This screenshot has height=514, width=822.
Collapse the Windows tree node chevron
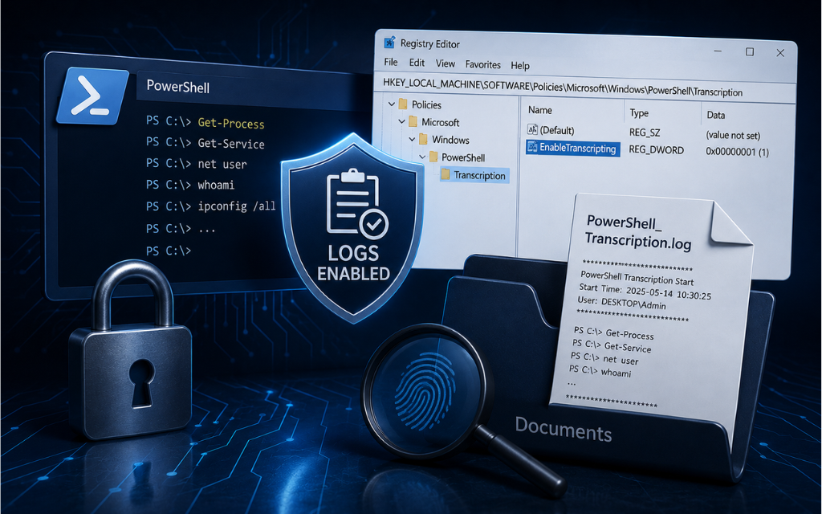coord(412,139)
